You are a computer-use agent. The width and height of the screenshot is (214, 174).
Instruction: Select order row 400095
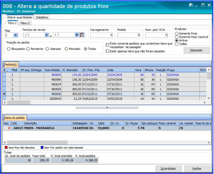105,75
